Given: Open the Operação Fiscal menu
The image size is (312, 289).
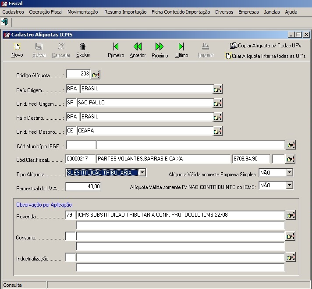Looking at the screenshot, I should point(46,12).
